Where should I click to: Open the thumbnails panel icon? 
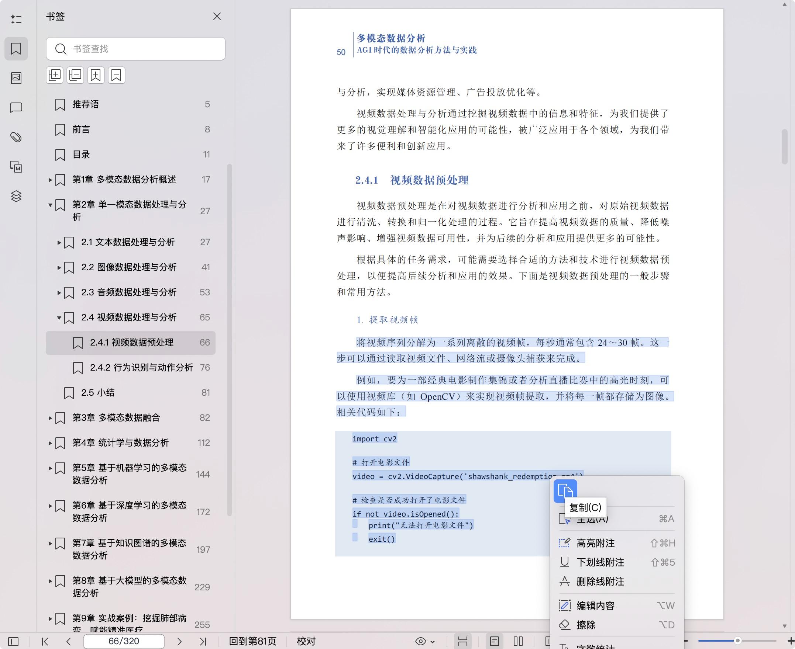click(16, 78)
